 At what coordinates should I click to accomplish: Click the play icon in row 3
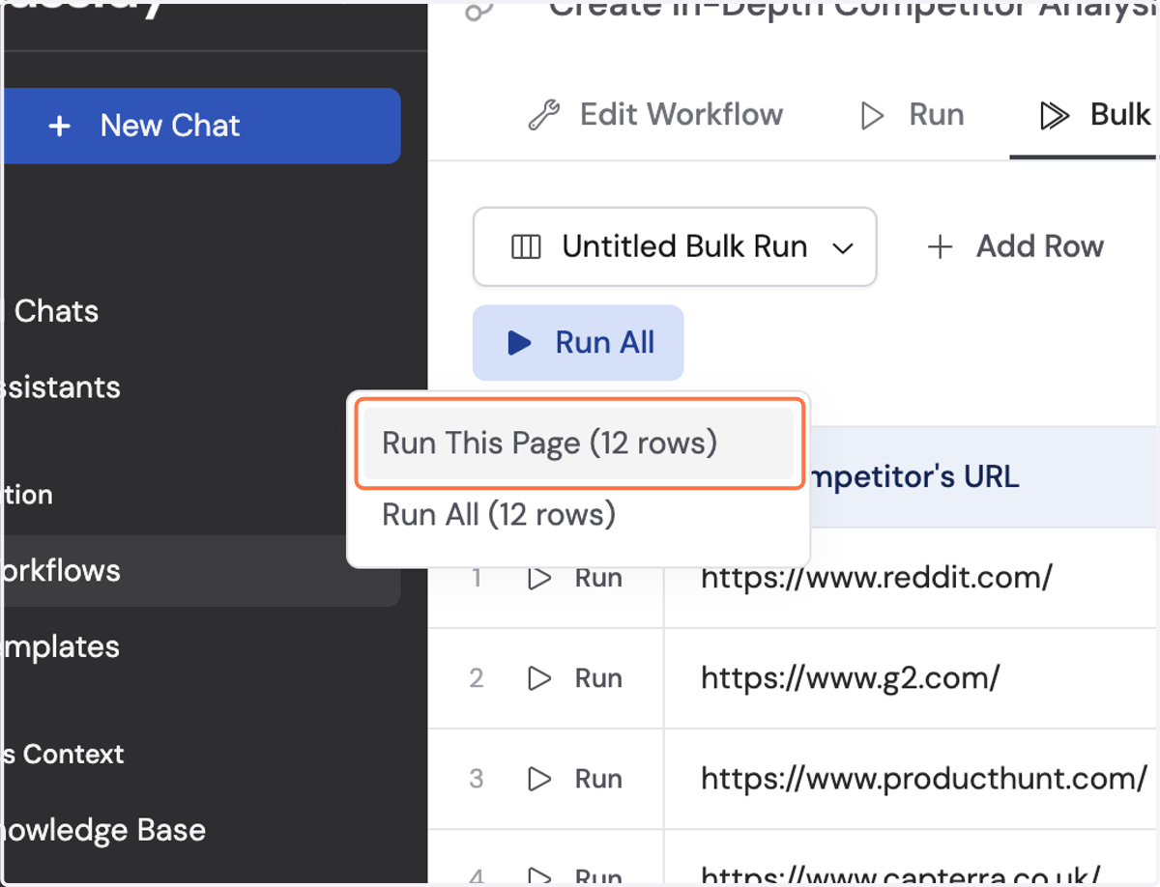pyautogui.click(x=539, y=779)
